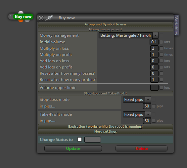Screen dimensions: 187x168
Task: Select the green Buy now block
Action: coord(23,17)
